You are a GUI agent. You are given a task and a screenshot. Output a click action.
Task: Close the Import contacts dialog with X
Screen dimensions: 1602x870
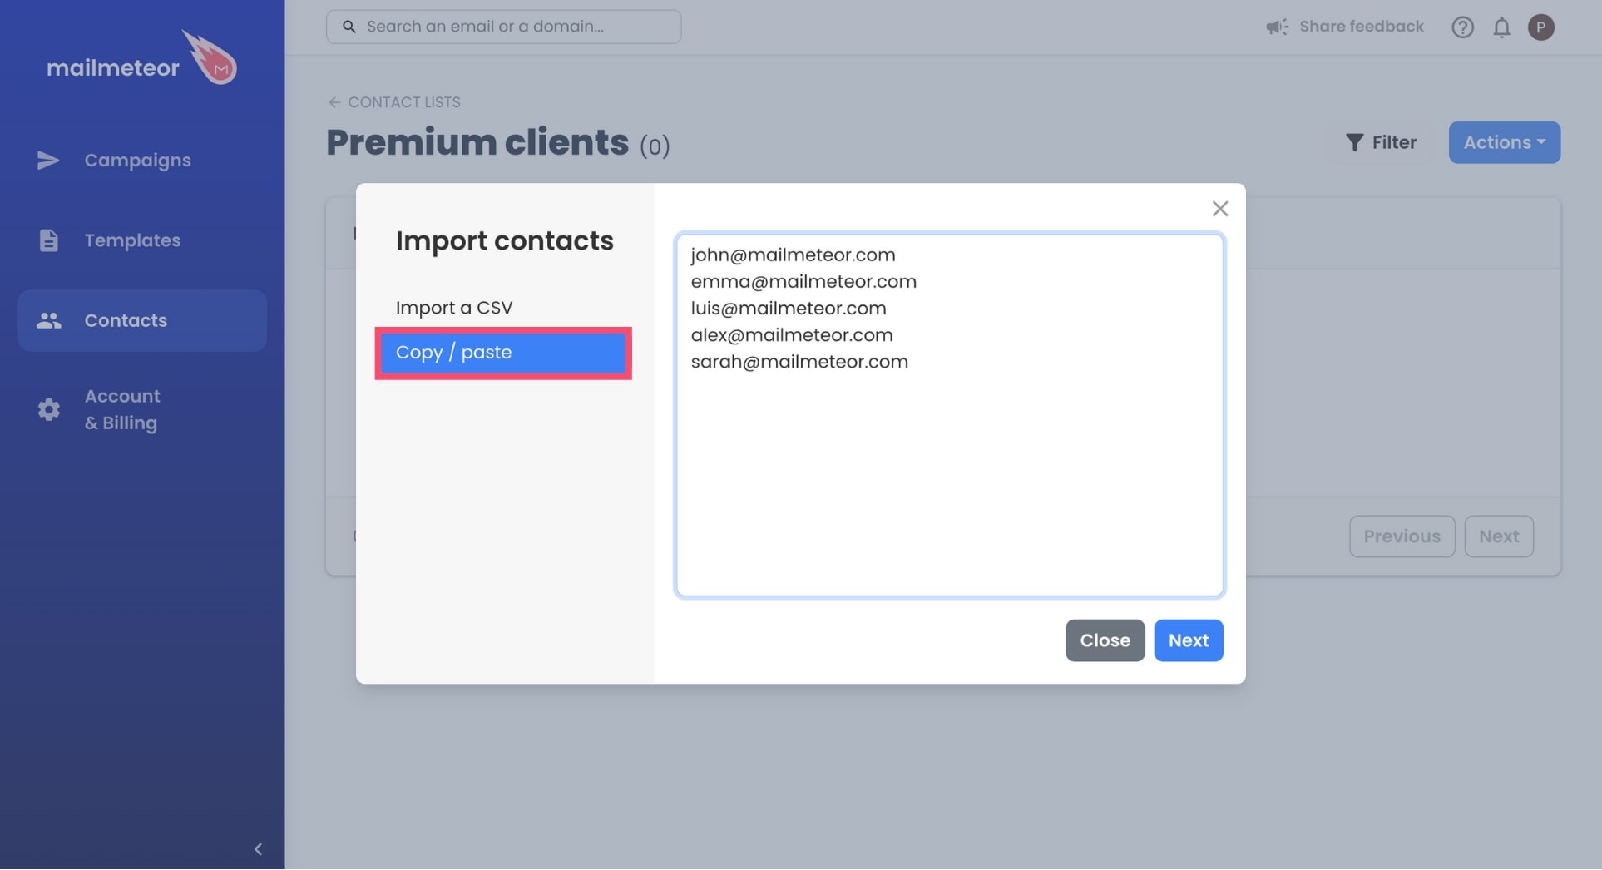click(x=1219, y=209)
